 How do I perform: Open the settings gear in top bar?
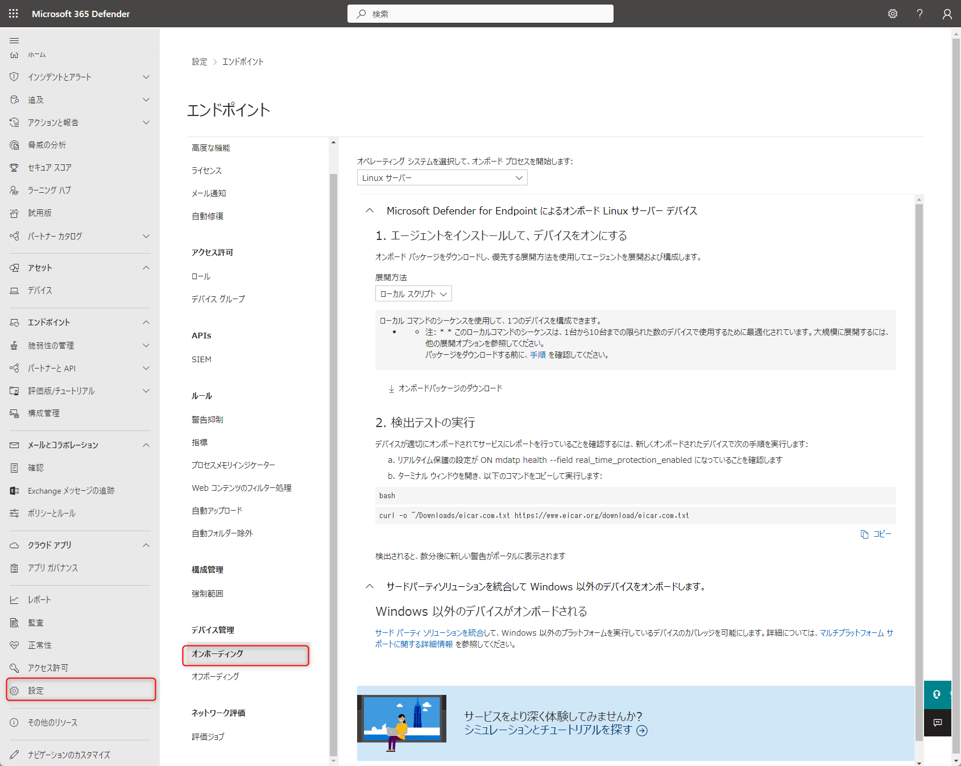point(893,14)
